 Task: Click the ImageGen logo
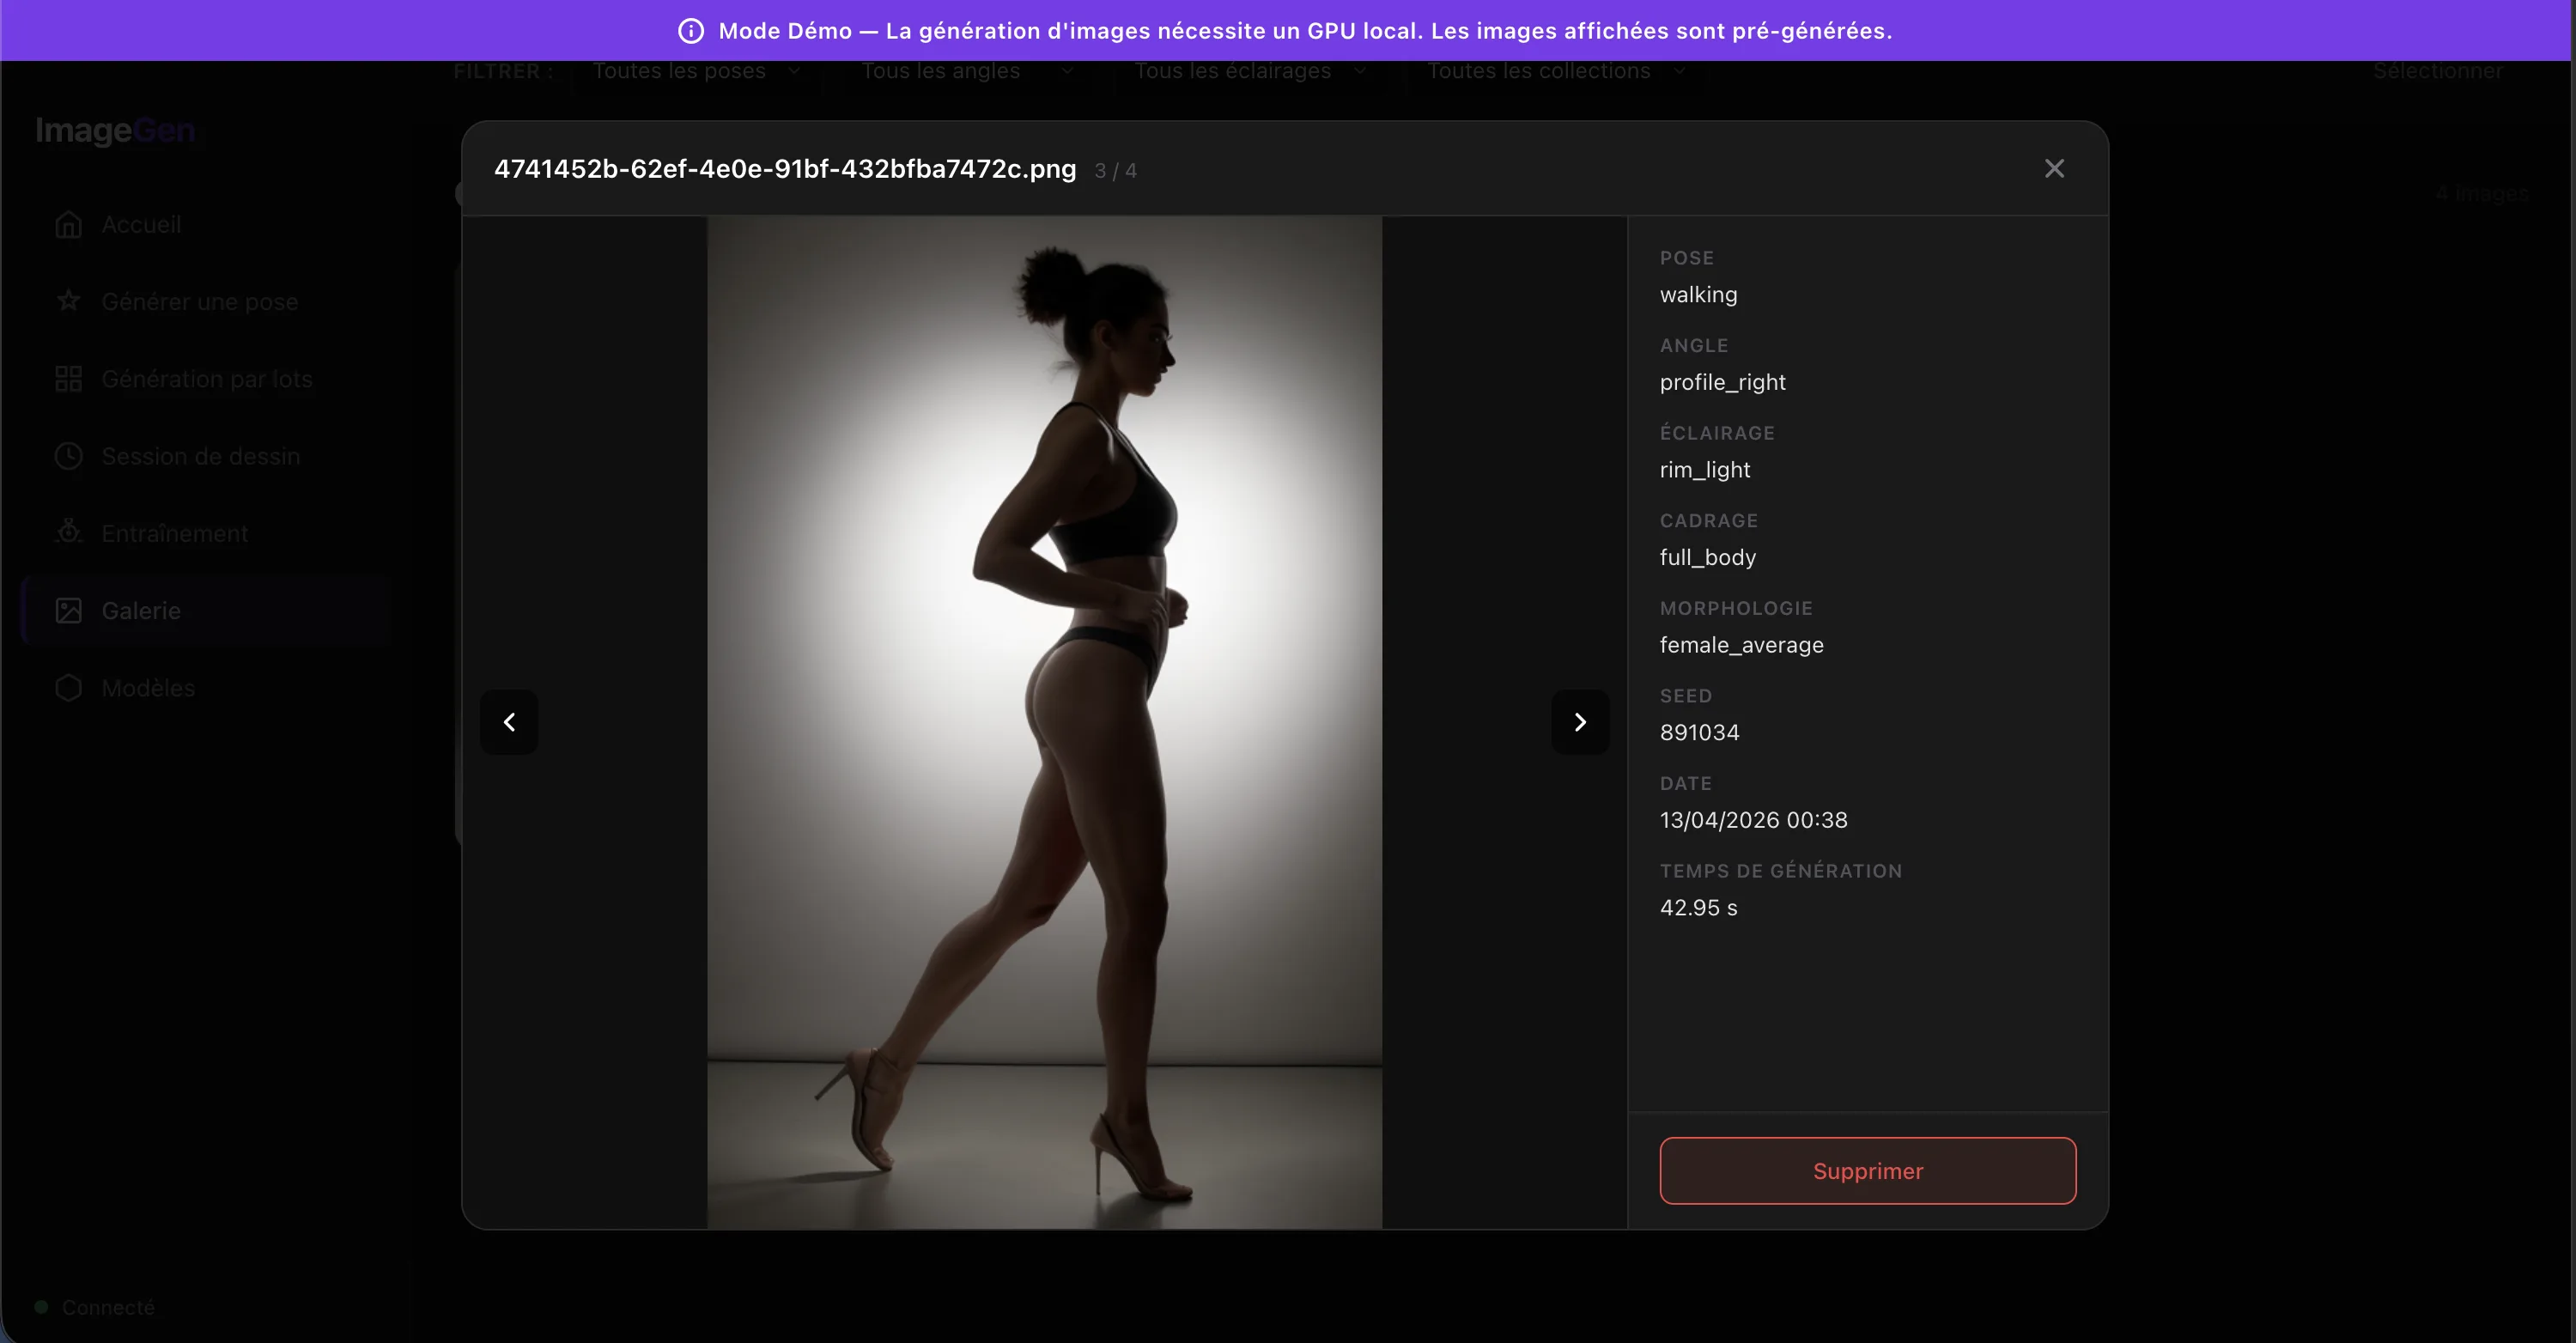(x=115, y=130)
